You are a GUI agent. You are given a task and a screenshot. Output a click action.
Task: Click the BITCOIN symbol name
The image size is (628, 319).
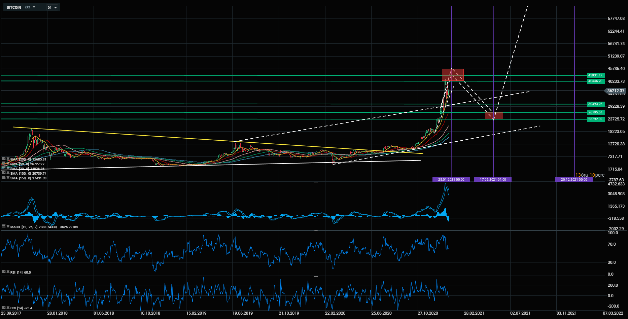[x=14, y=7]
